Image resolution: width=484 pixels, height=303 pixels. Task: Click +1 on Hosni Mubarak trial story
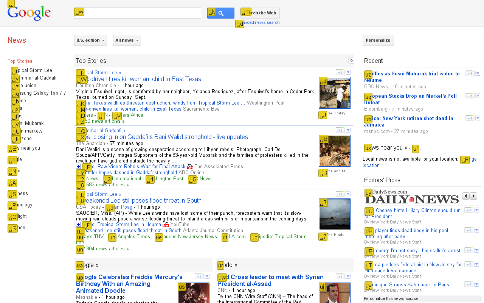pyautogui.click(x=470, y=73)
